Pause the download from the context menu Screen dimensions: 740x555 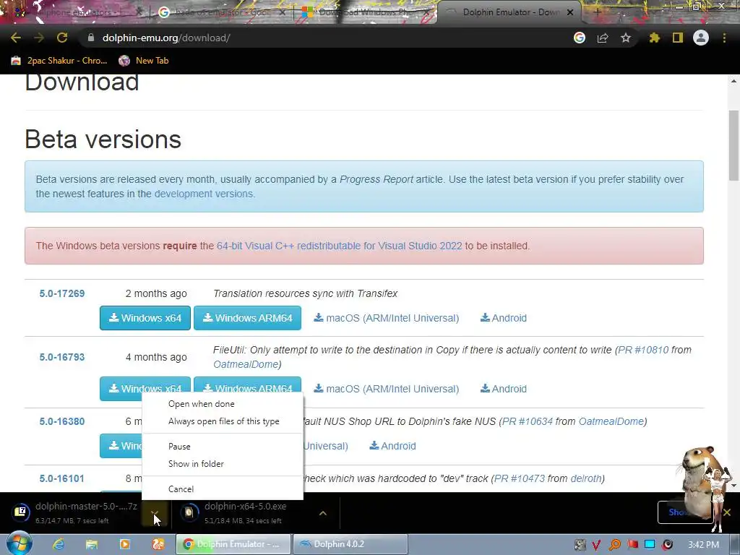[223, 447]
